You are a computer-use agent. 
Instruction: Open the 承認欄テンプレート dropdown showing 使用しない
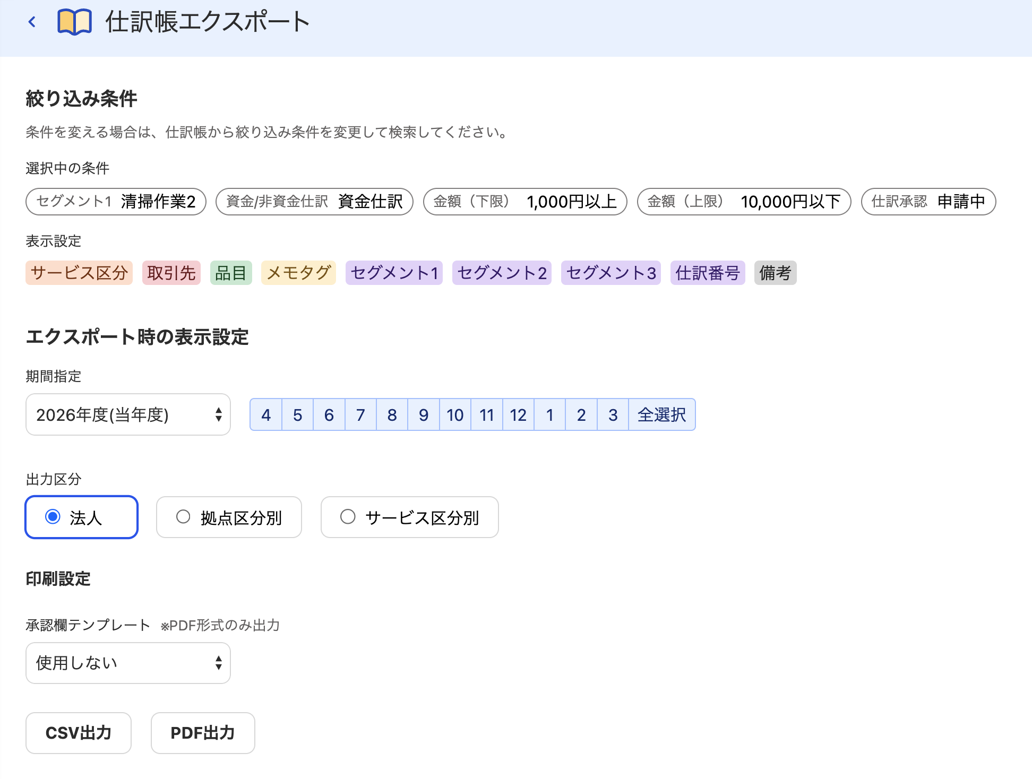[128, 663]
